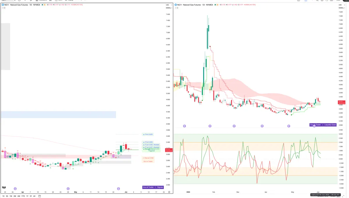Select the 5D time range
The width and height of the screenshot is (349, 198).
pos(7,196)
